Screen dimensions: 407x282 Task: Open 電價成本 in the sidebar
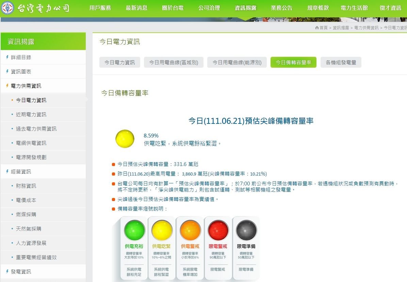tap(43, 200)
